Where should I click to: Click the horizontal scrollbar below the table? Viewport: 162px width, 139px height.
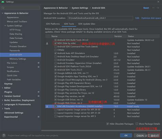point(101,130)
